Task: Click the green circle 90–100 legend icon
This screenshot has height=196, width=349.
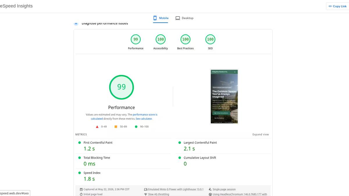Action: coord(136,127)
